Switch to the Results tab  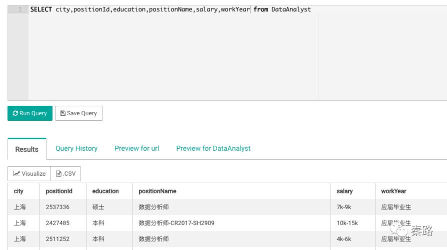point(27,149)
